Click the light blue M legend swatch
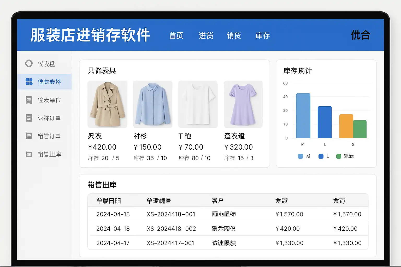Image resolution: width=401 pixels, height=267 pixels. point(300,156)
